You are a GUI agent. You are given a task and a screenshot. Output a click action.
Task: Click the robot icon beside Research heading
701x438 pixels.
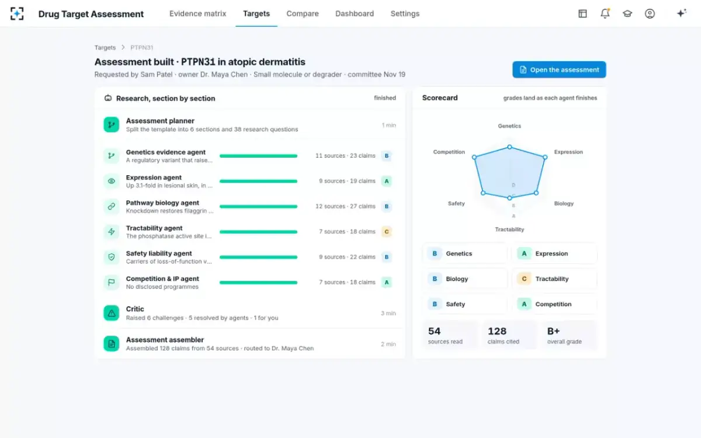pyautogui.click(x=108, y=98)
